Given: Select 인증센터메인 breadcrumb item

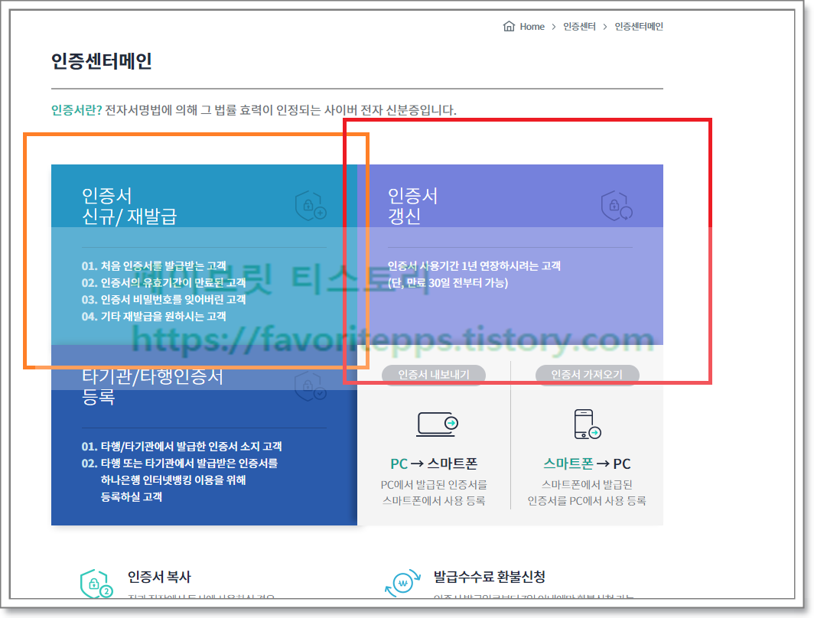Looking at the screenshot, I should (639, 27).
